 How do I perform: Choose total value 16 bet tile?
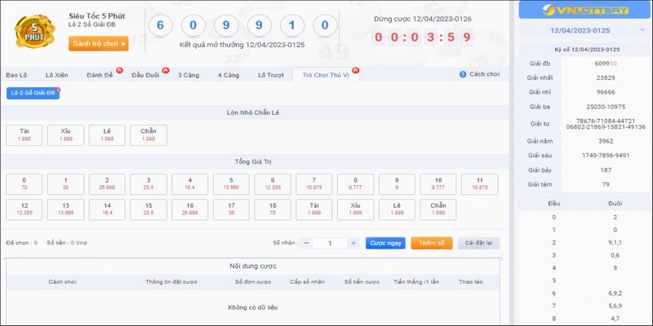189,209
